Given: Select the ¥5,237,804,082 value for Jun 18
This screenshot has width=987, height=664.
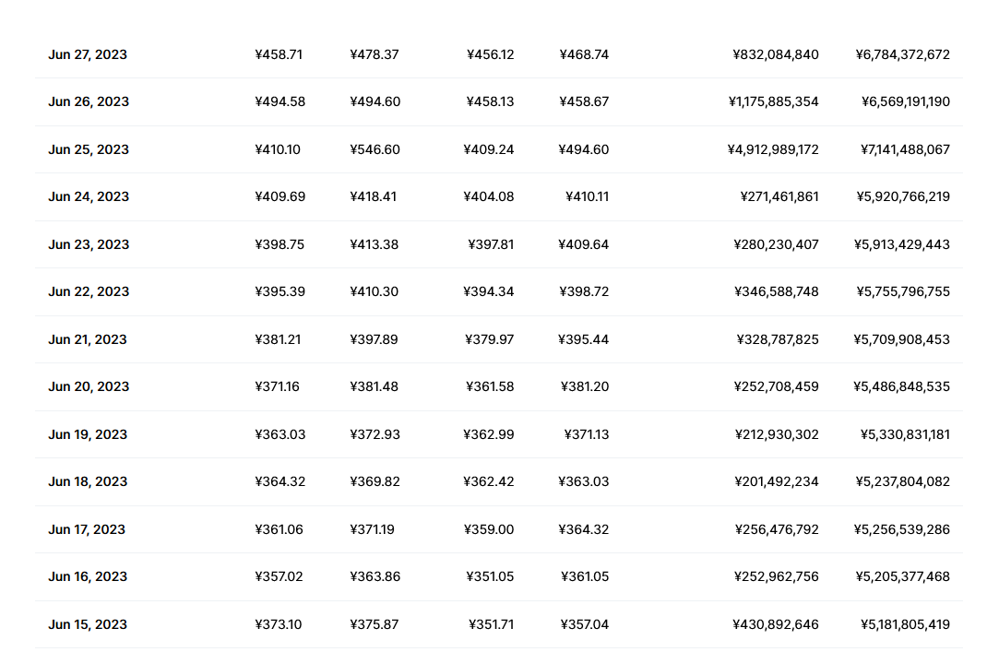Looking at the screenshot, I should [x=902, y=481].
